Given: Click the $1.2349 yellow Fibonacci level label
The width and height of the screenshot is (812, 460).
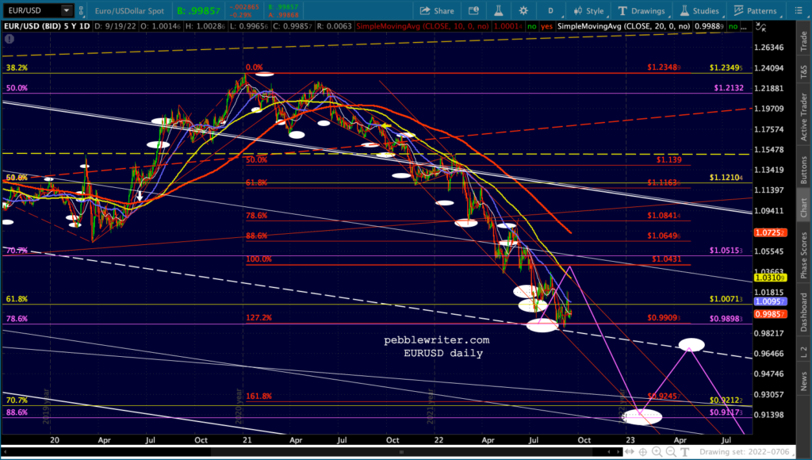Looking at the screenshot, I should point(726,67).
